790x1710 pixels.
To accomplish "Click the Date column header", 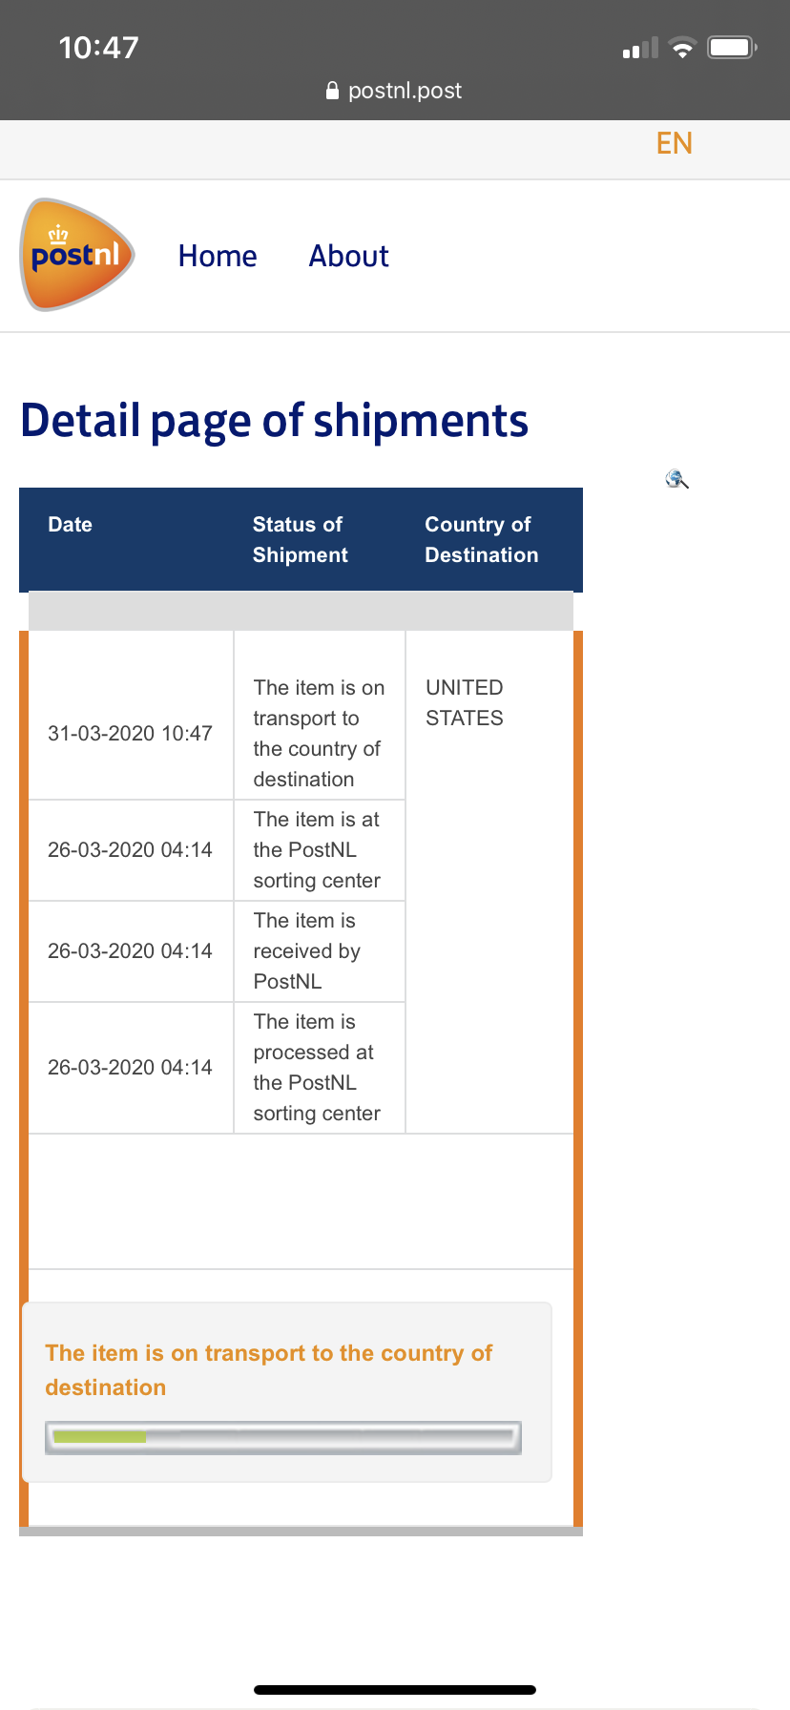I will (71, 524).
